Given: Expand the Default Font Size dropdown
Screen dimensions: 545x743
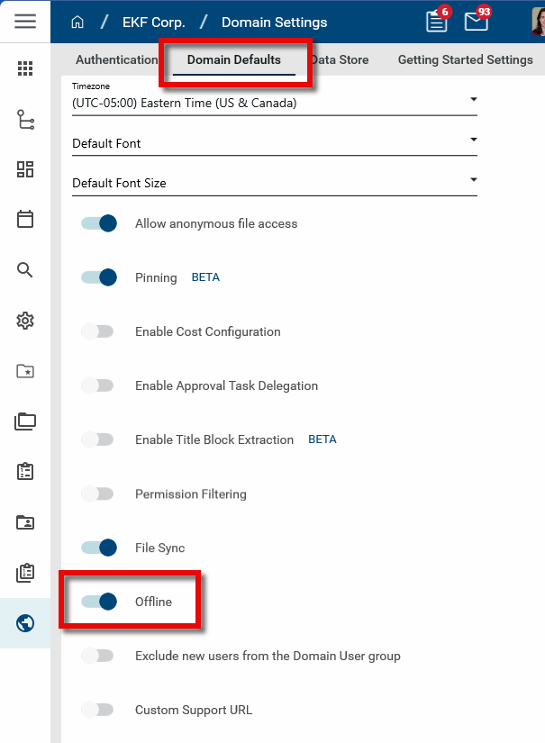Looking at the screenshot, I should click(274, 183).
